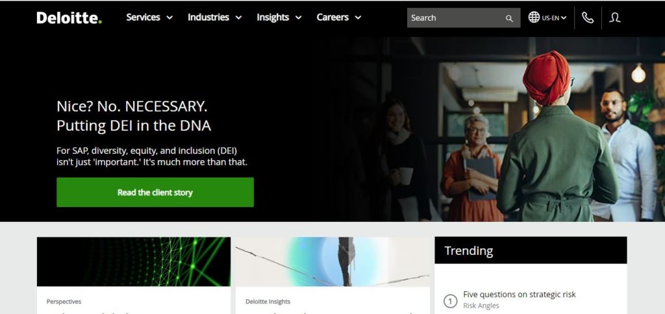Image resolution: width=665 pixels, height=314 pixels.
Task: Click the Risk Angles label
Action: (481, 306)
